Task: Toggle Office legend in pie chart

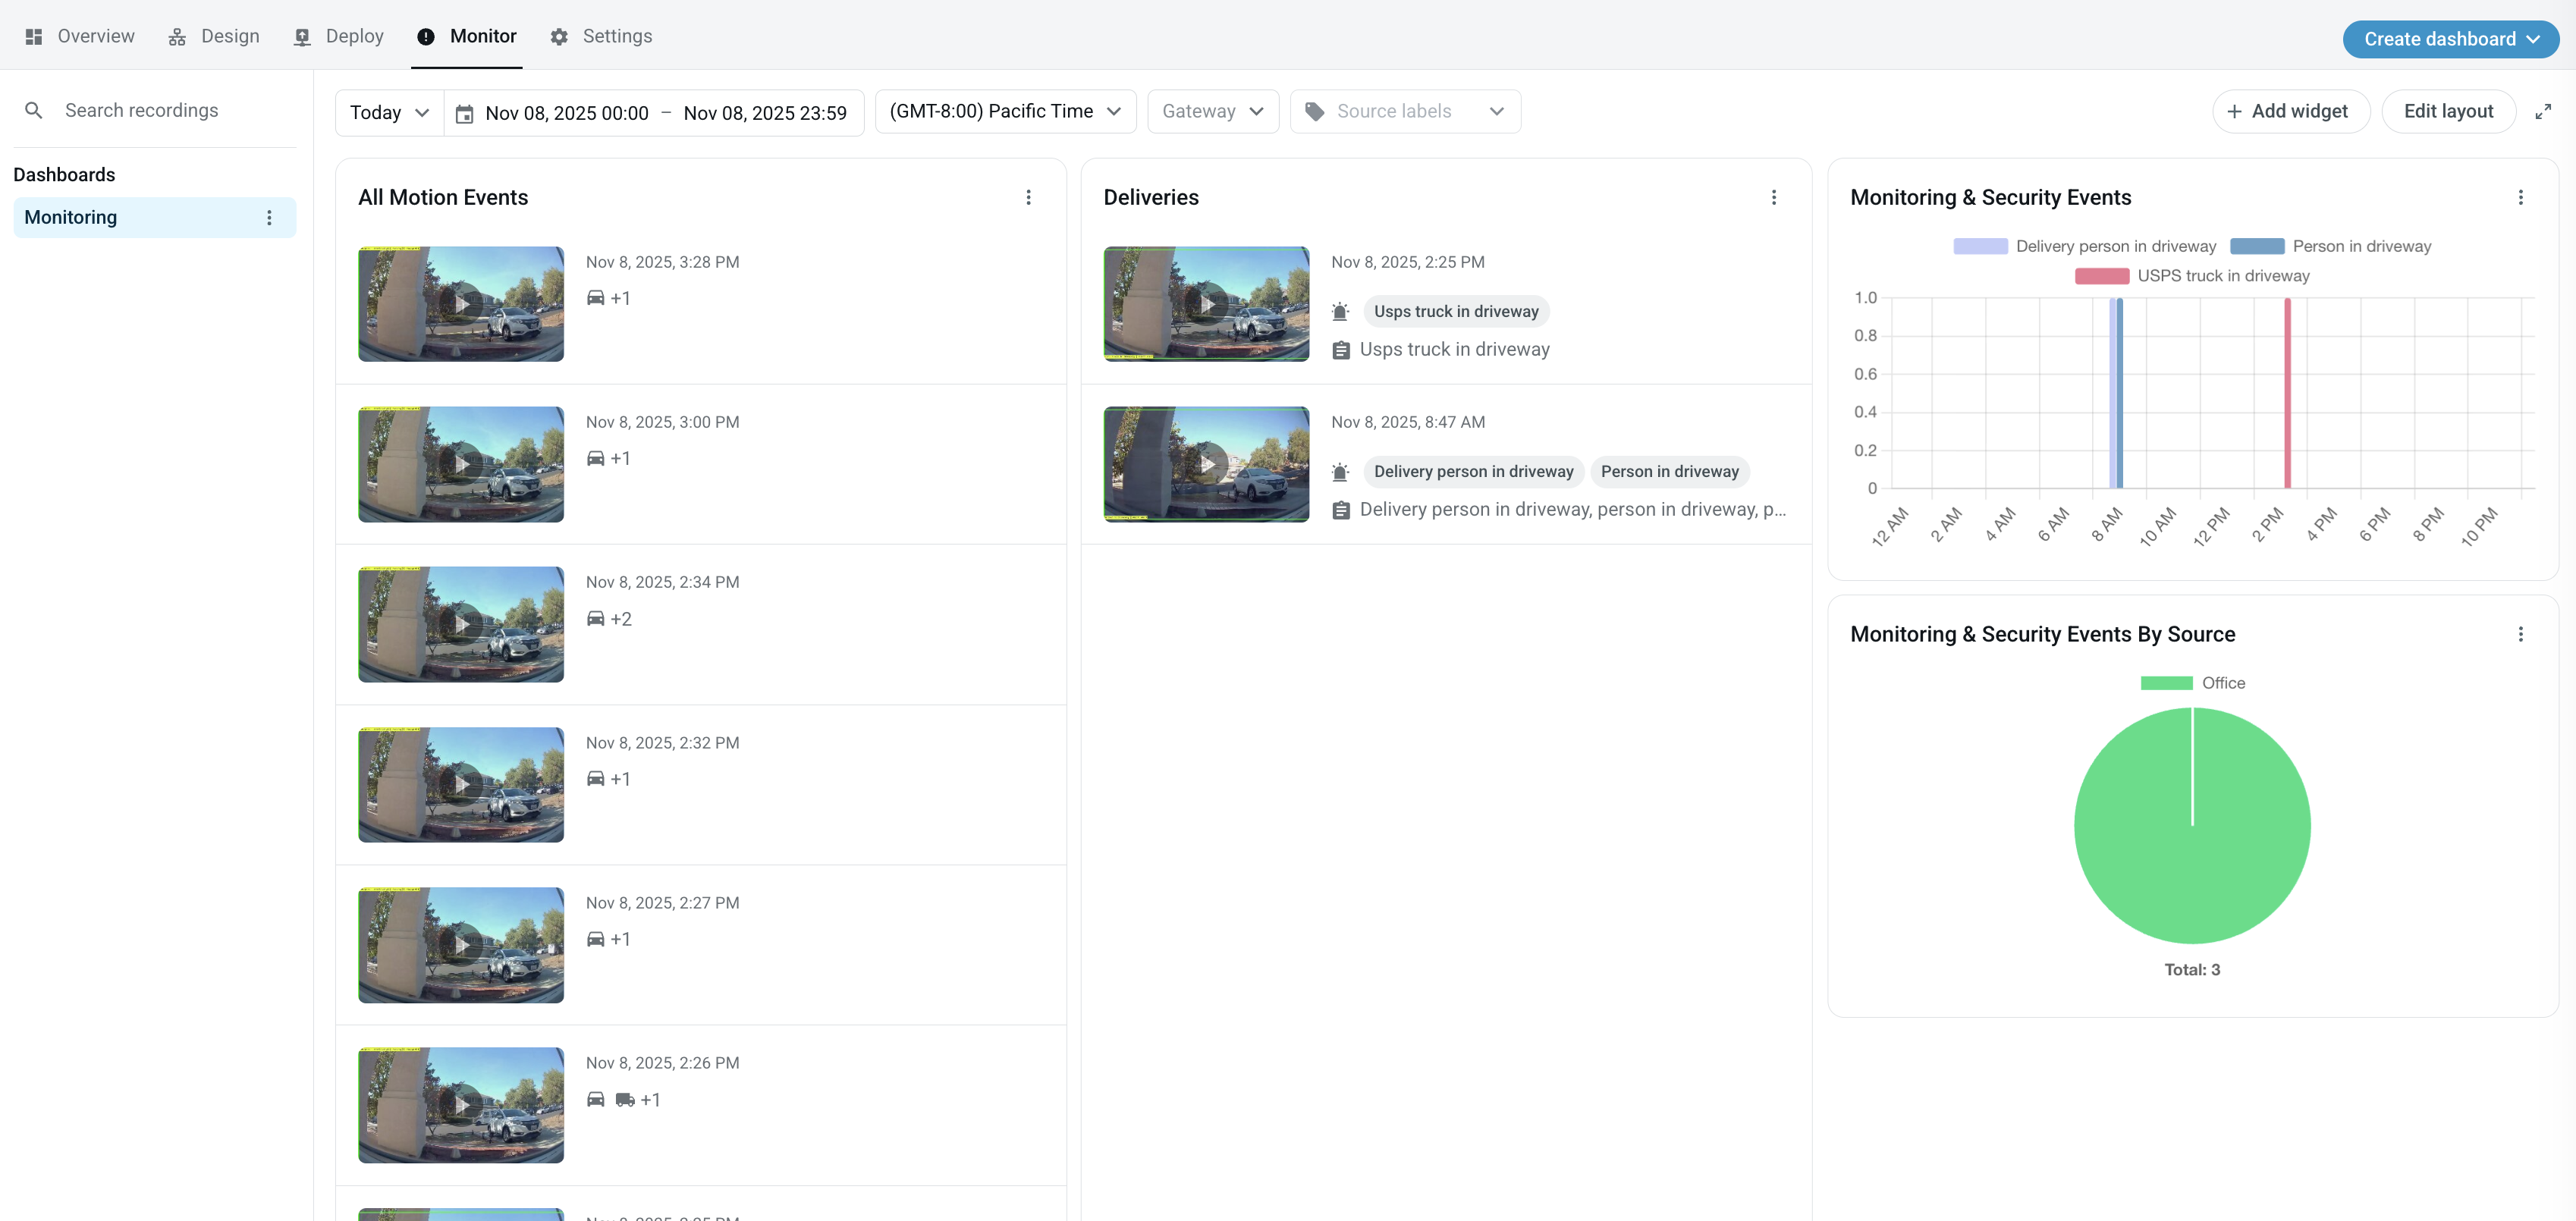Action: pyautogui.click(x=2192, y=683)
